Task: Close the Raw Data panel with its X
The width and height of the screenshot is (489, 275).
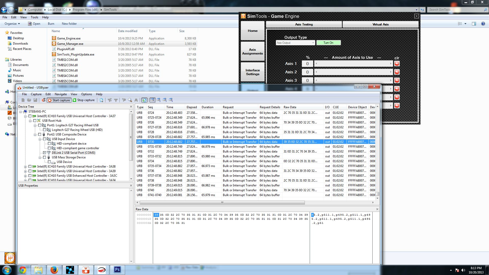Action: [377, 209]
